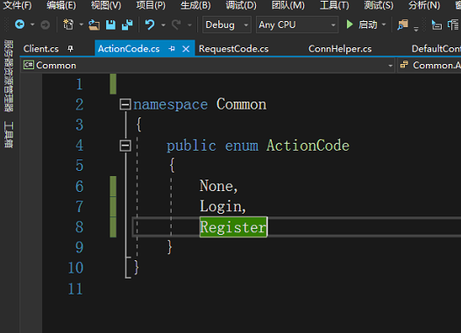Click the ActionCode enum name
Screen dimensions: 461x333
[308, 145]
